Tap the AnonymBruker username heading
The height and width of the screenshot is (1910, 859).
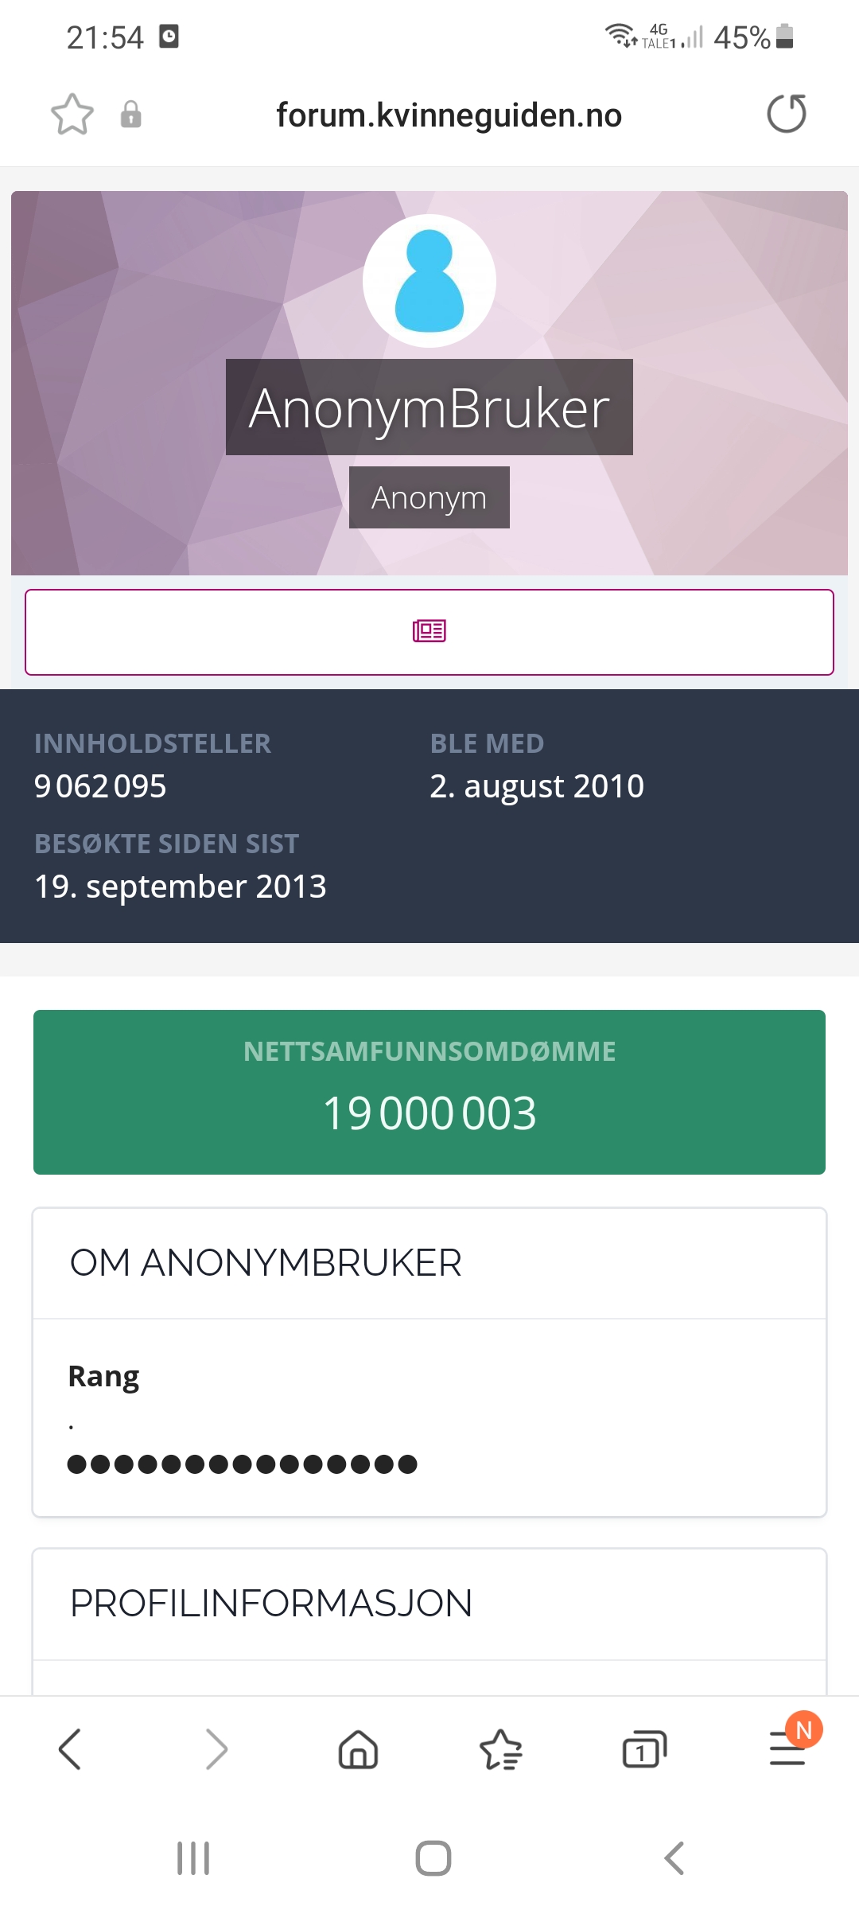pos(429,407)
